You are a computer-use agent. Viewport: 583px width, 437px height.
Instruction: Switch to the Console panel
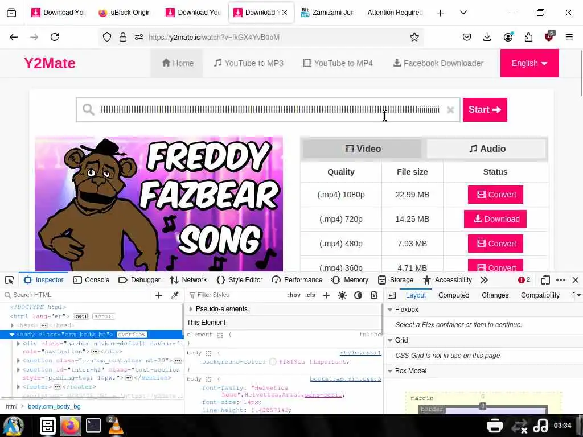click(x=91, y=280)
